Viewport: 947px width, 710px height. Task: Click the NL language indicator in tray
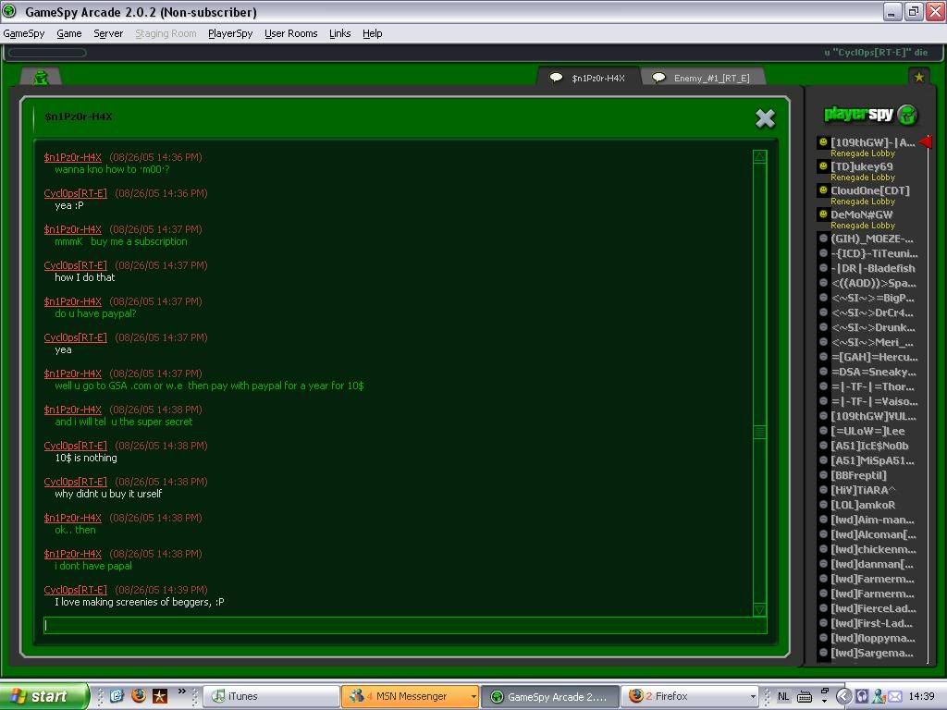point(783,696)
